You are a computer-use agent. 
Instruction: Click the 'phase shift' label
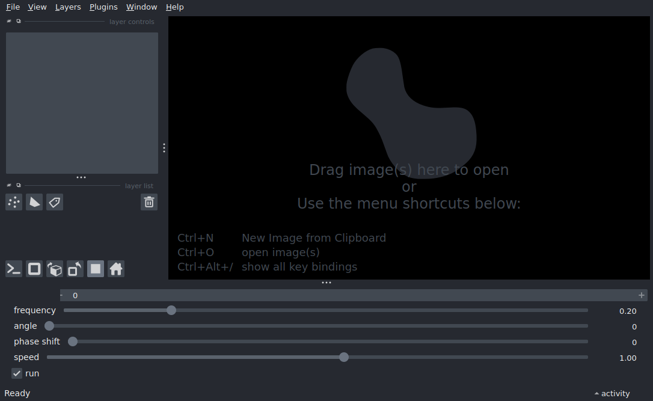pyautogui.click(x=37, y=341)
